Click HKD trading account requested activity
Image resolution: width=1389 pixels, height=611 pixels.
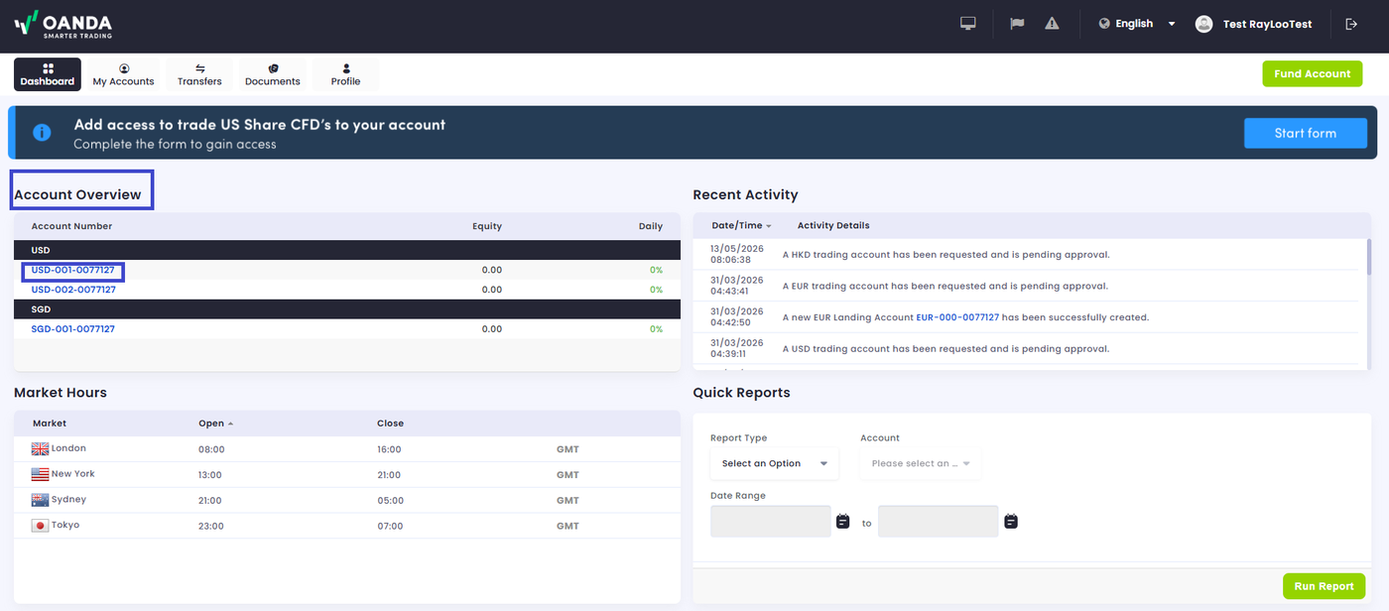coord(946,255)
